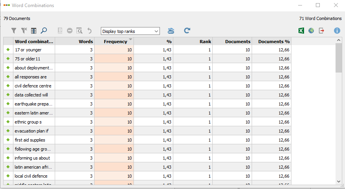This screenshot has width=345, height=189.
Task: Open the 'Display top ranks' dropdown
Action: point(130,31)
